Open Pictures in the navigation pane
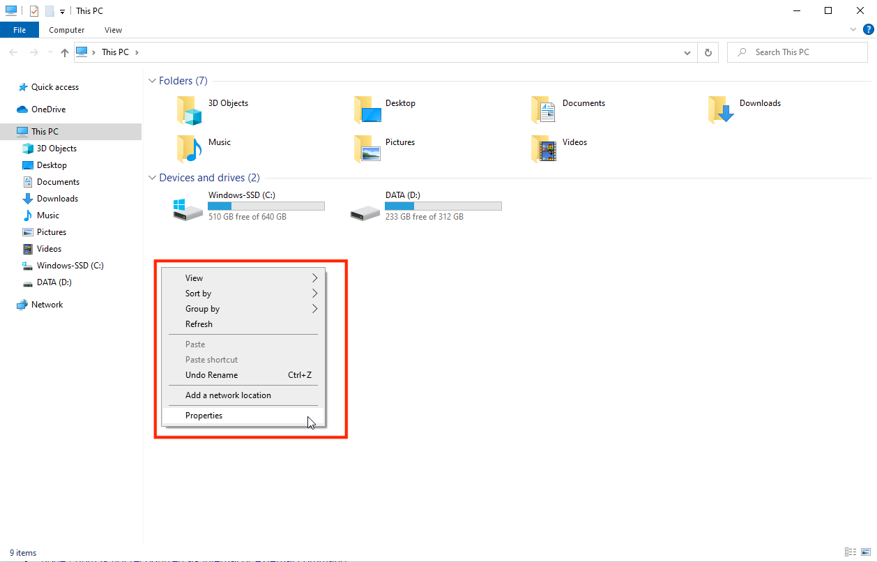The width and height of the screenshot is (877, 562). point(45,232)
